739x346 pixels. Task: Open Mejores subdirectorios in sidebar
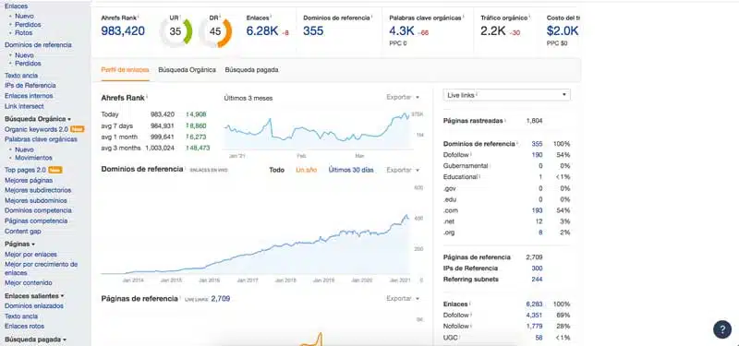38,190
